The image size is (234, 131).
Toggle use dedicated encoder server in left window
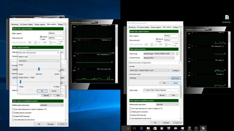pos(13,120)
